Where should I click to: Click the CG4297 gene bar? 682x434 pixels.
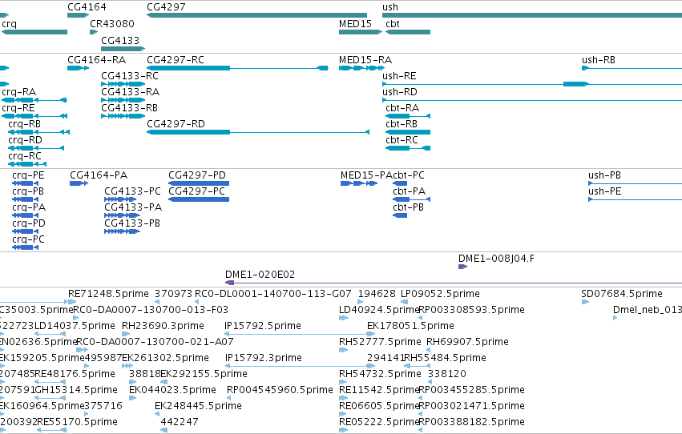tap(256, 15)
